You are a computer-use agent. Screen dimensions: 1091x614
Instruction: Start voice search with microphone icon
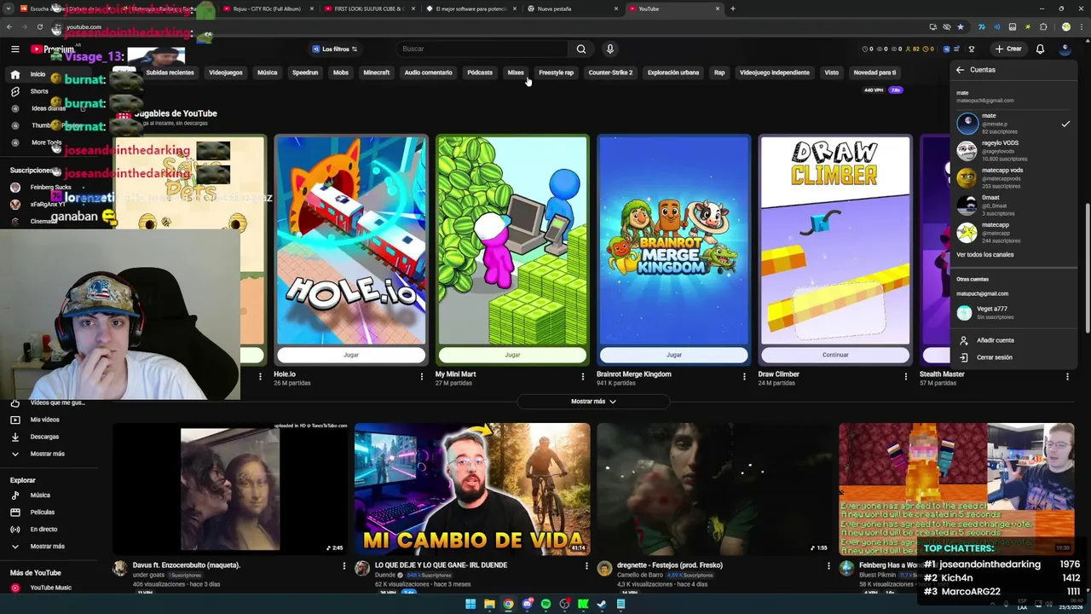(x=609, y=49)
